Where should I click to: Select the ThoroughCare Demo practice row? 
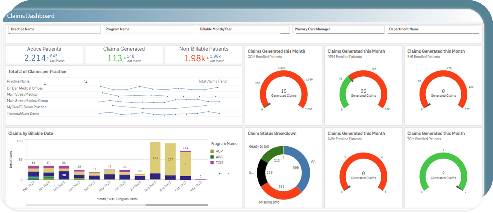pyautogui.click(x=23, y=114)
